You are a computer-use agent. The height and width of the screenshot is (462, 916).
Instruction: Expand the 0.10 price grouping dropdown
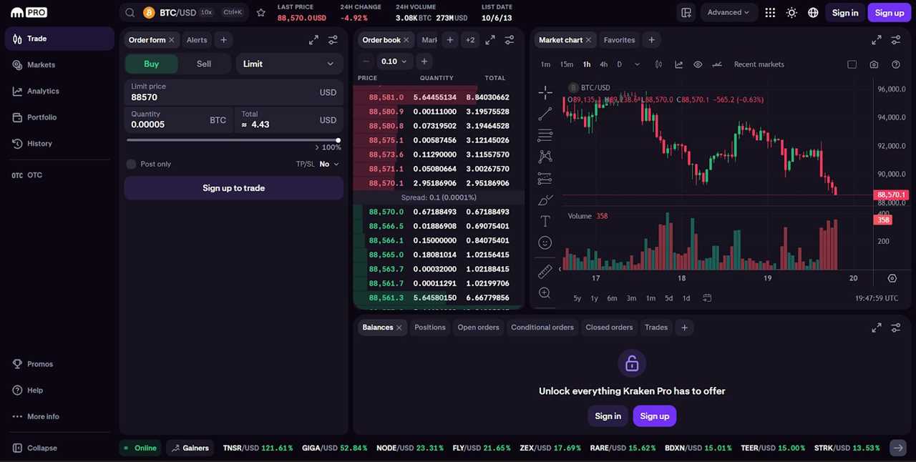393,61
